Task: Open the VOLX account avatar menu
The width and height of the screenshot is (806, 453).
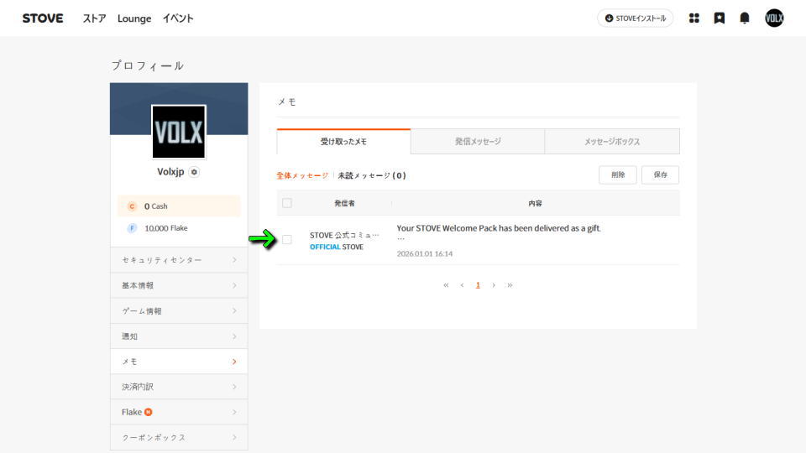Action: click(x=774, y=18)
